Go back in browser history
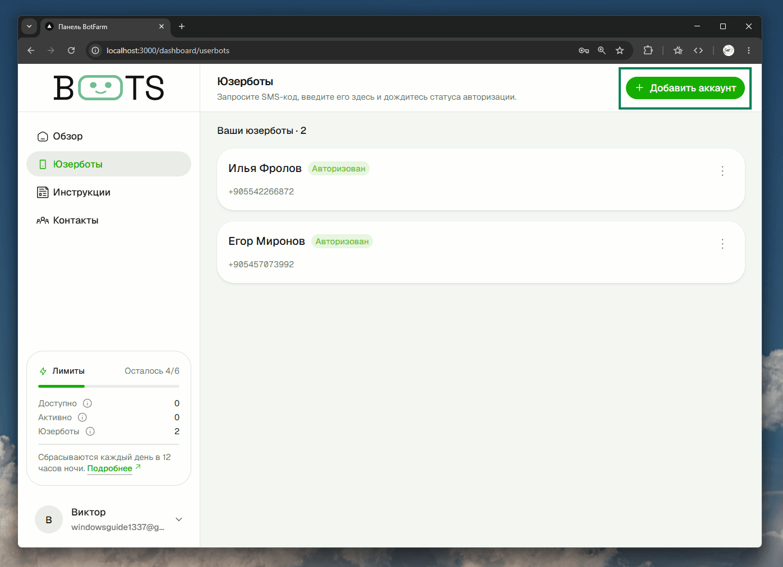The height and width of the screenshot is (567, 783). [x=31, y=50]
